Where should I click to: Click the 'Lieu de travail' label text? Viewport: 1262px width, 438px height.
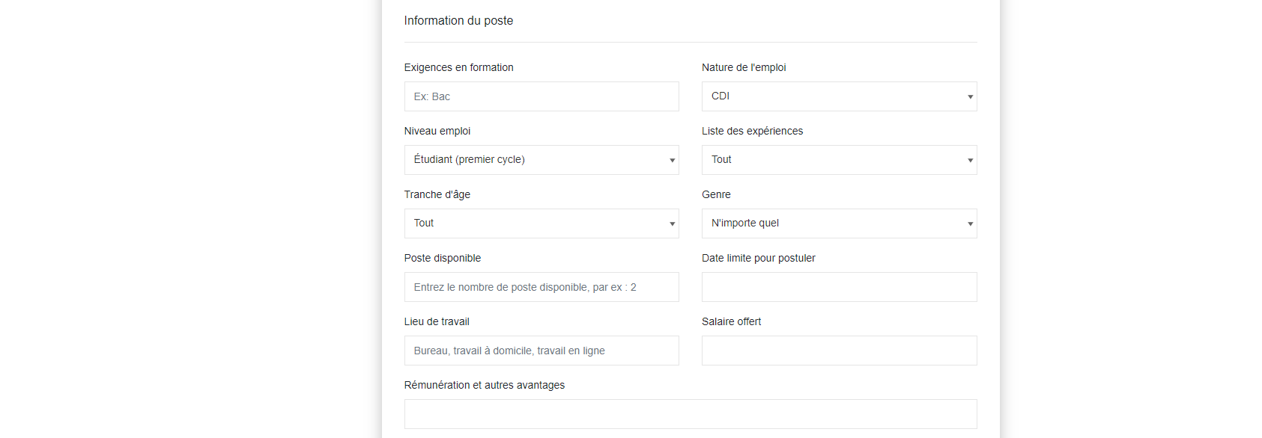point(437,321)
